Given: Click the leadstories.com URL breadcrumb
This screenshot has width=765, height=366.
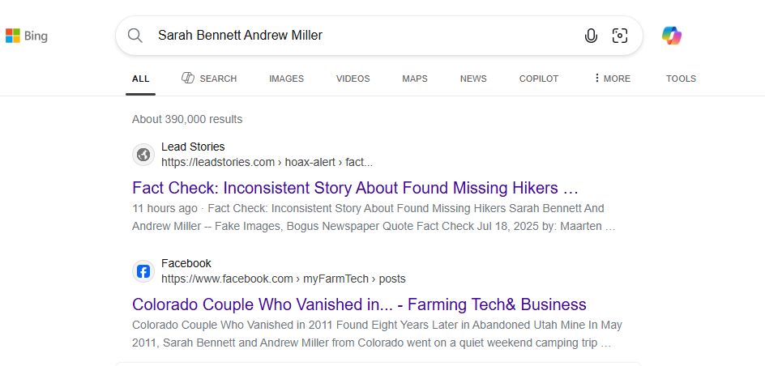Looking at the screenshot, I should [267, 162].
